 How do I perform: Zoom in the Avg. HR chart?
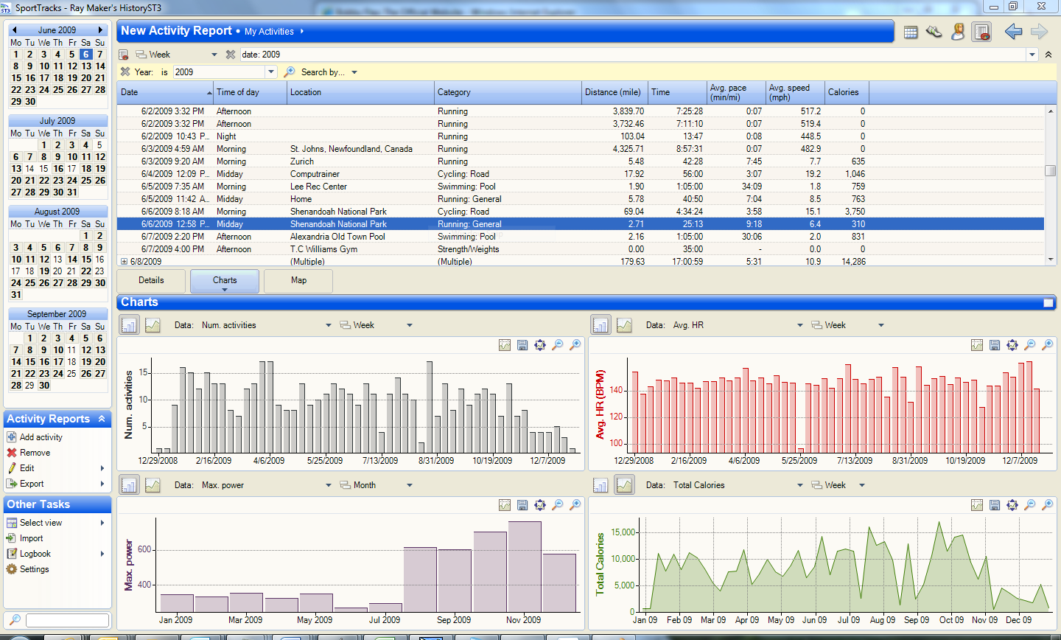1047,345
